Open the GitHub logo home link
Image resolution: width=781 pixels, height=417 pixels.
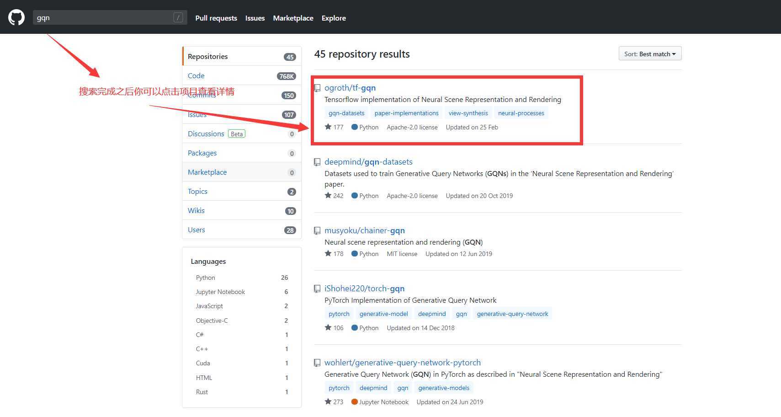16,18
